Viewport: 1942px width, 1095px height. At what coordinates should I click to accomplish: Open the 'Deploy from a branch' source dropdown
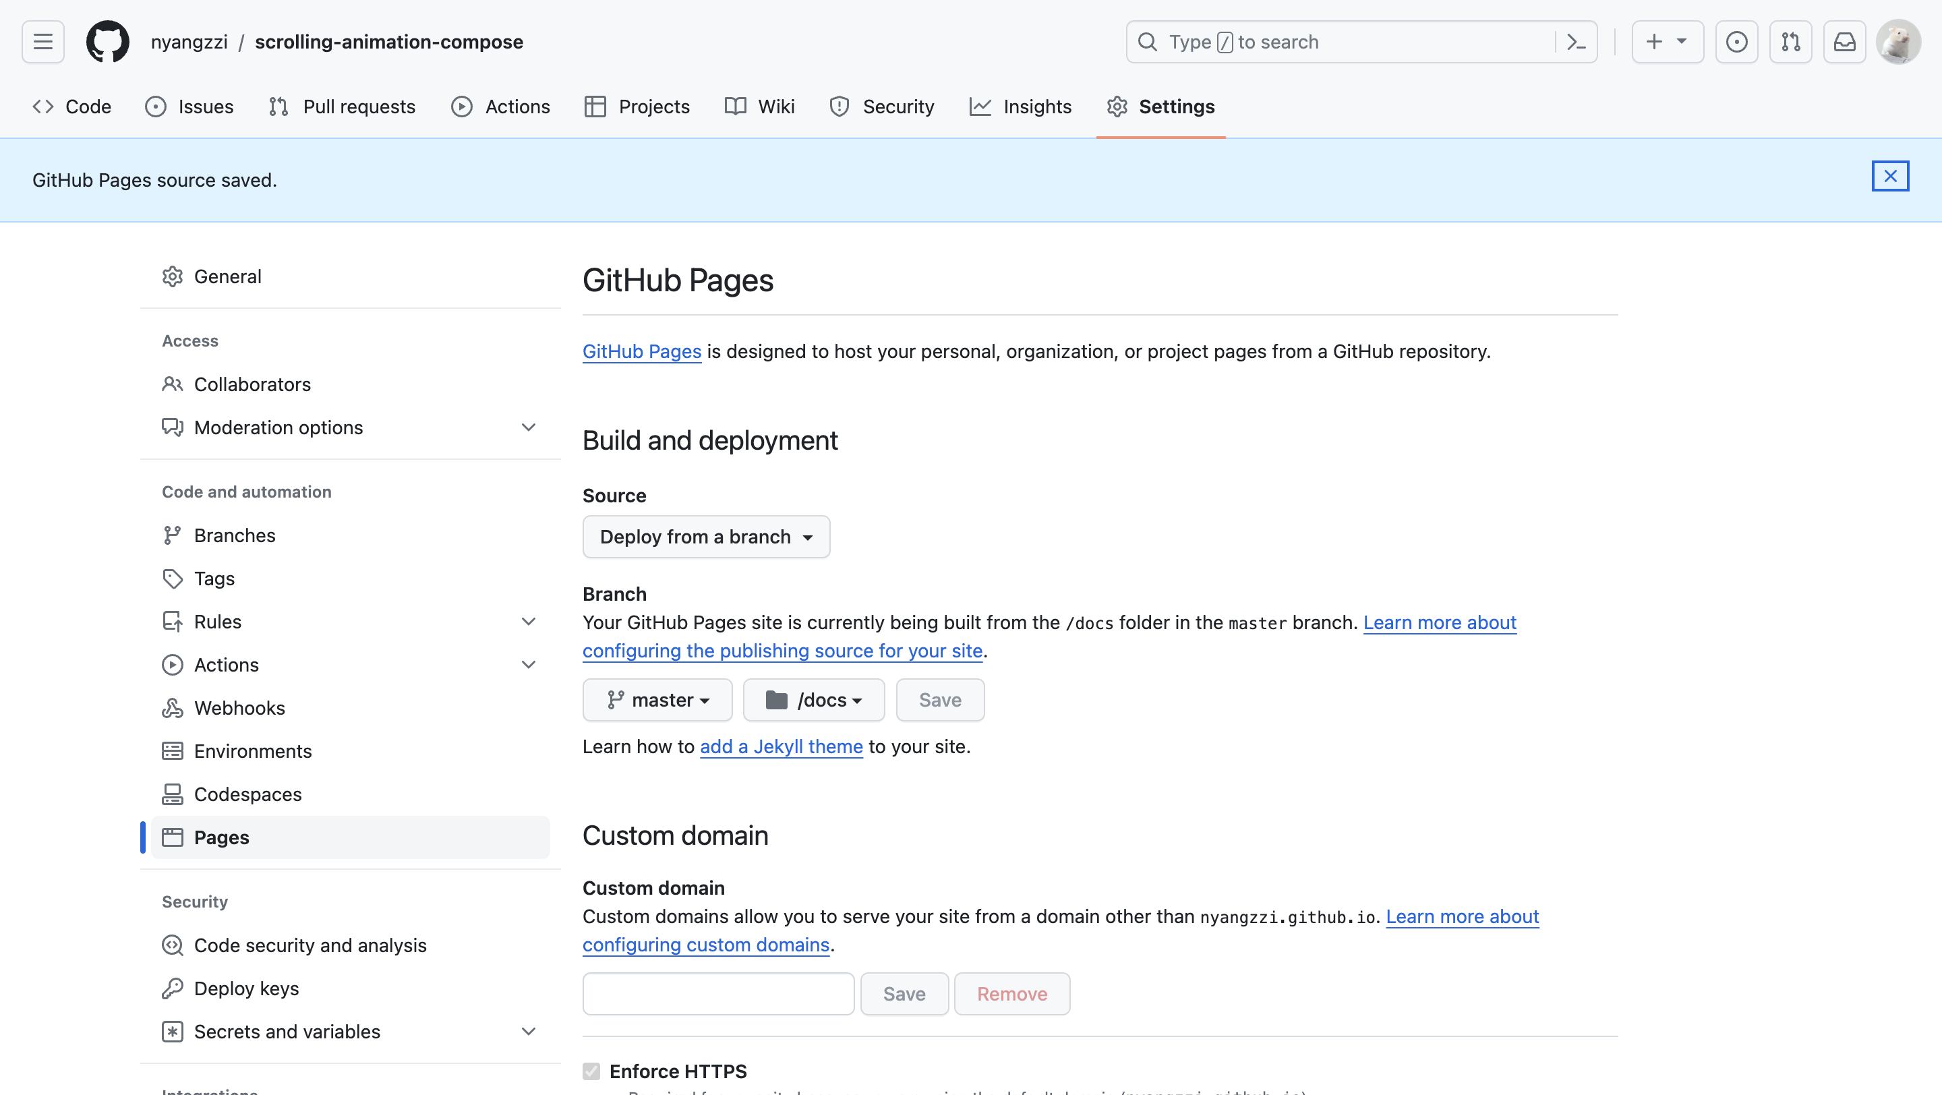coord(705,537)
